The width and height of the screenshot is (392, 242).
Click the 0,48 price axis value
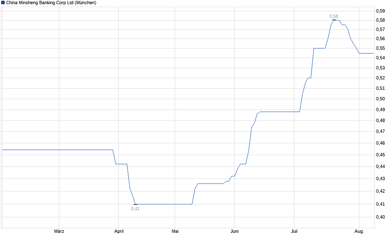380,120
